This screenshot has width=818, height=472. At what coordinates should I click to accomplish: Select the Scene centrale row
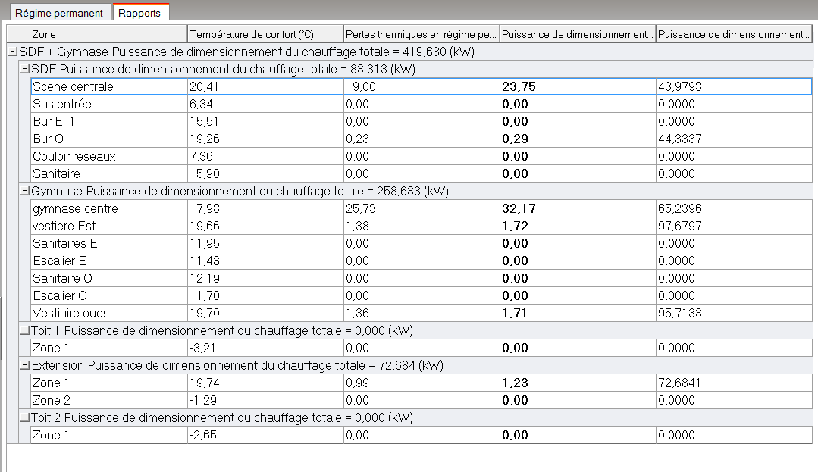pos(73,86)
